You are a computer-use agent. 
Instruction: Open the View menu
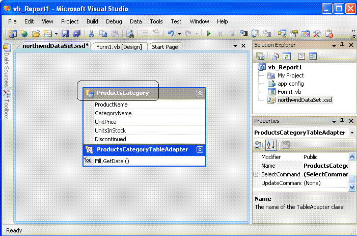click(x=47, y=21)
